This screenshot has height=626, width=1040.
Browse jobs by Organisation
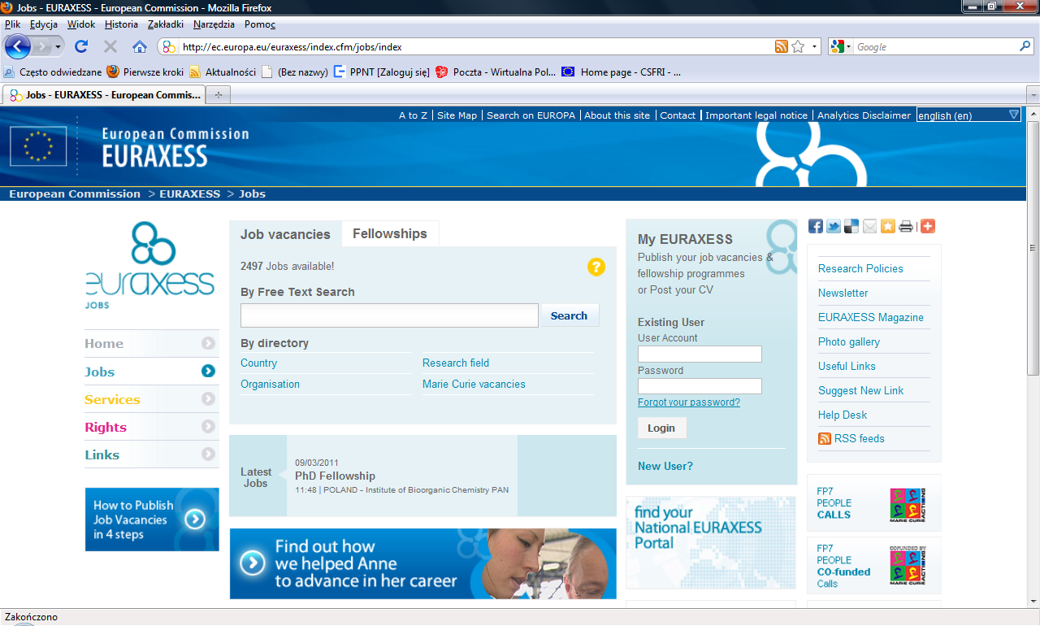tap(270, 384)
